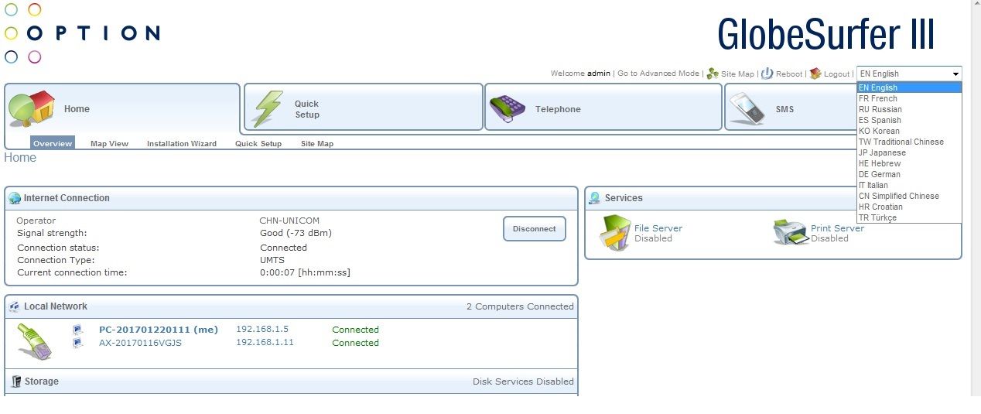The height and width of the screenshot is (414, 981).
Task: Choose HE Hebrew from the language list
Action: click(x=909, y=163)
